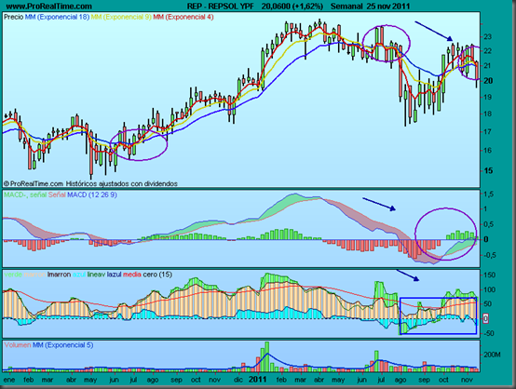Click the 'ene' month label on time axis
The height and width of the screenshot is (389, 516).
pyautogui.click(x=9, y=380)
